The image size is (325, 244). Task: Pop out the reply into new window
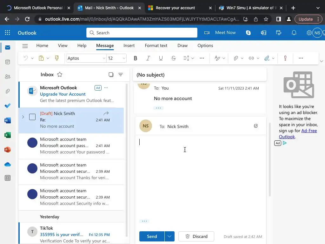point(256,126)
